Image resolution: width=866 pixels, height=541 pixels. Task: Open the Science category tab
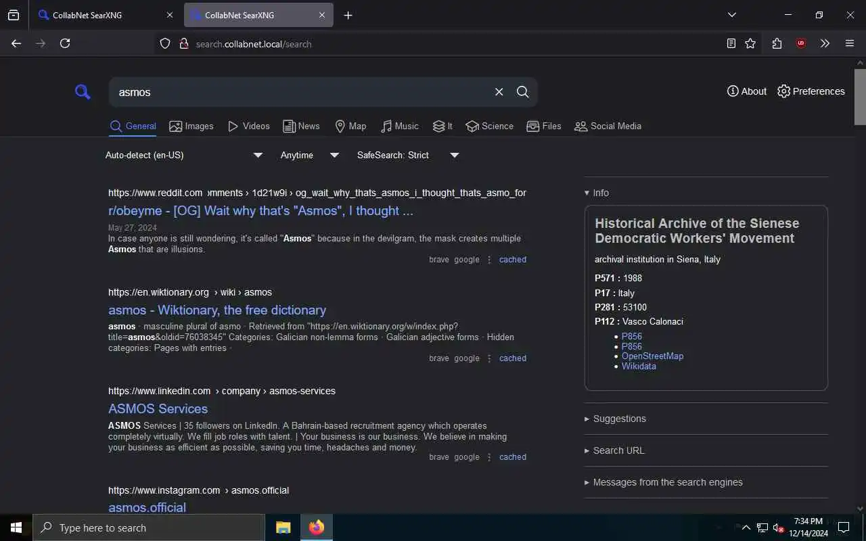click(x=490, y=126)
